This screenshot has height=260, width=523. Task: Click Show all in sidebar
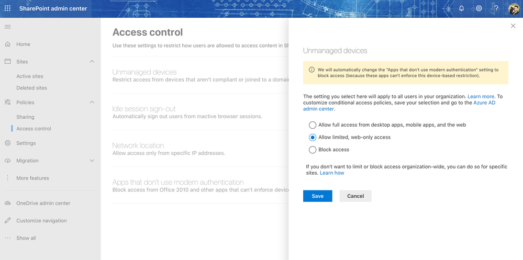pyautogui.click(x=26, y=238)
